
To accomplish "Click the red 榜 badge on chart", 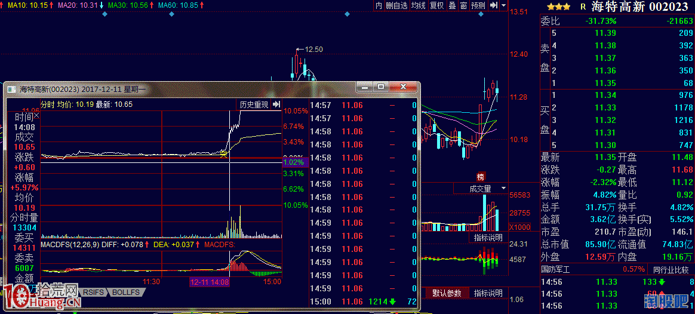I will point(481,177).
